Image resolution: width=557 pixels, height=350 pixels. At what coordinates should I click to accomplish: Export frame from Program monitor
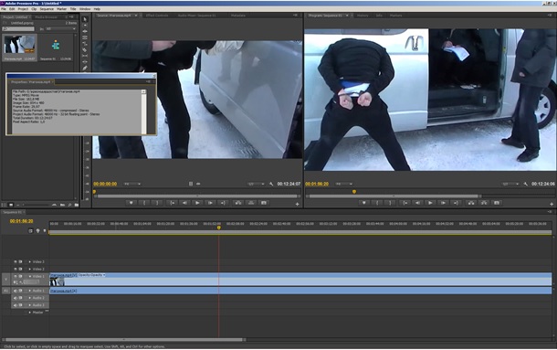coord(497,203)
